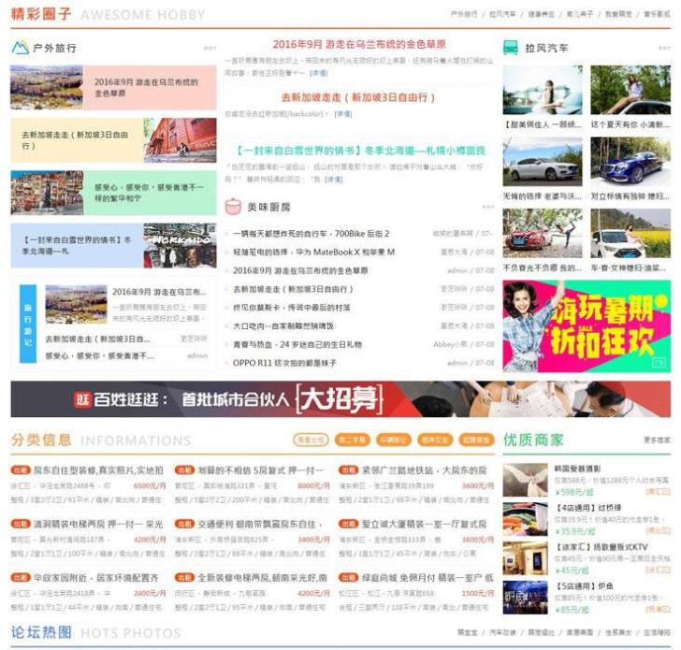Click the 拉风汽车 bus icon
Screen dimensions: 681x650
(x=511, y=48)
